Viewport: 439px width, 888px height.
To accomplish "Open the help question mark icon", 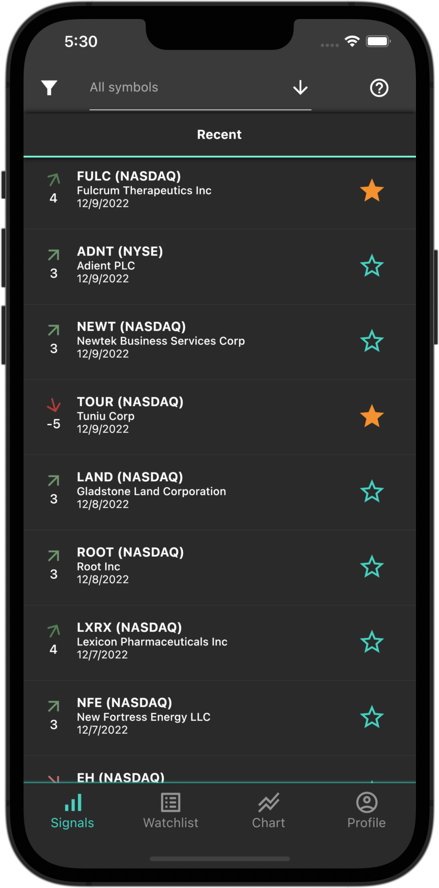I will point(379,88).
